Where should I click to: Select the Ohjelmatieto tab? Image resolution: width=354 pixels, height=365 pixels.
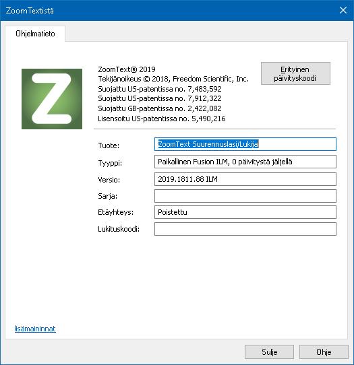35,34
